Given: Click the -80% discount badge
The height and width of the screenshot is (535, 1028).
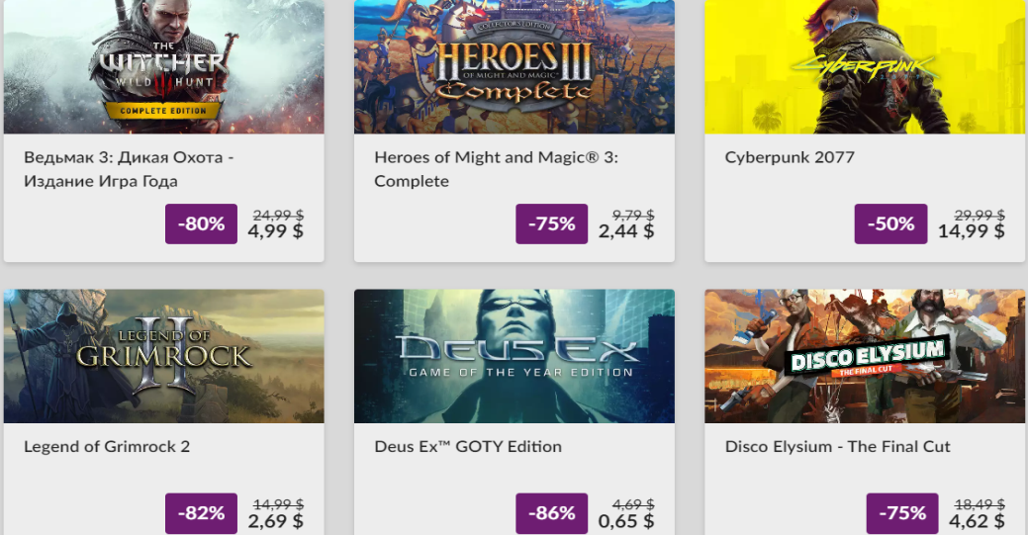Looking at the screenshot, I should 201,223.
